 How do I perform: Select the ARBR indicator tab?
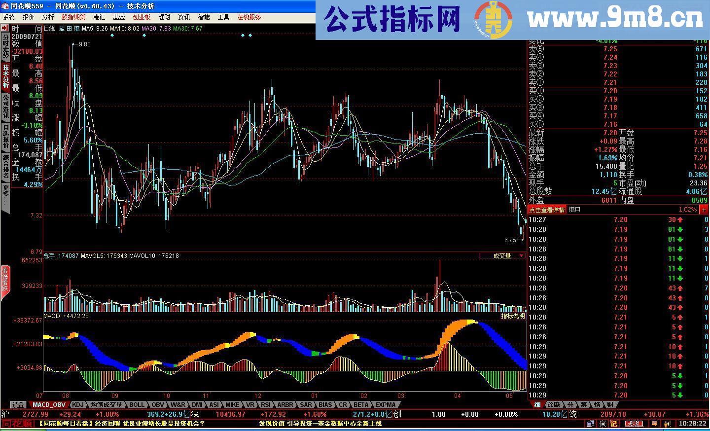click(285, 405)
